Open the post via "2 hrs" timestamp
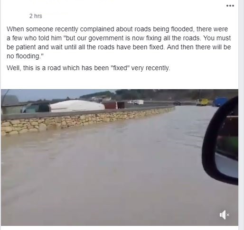 click(x=36, y=16)
